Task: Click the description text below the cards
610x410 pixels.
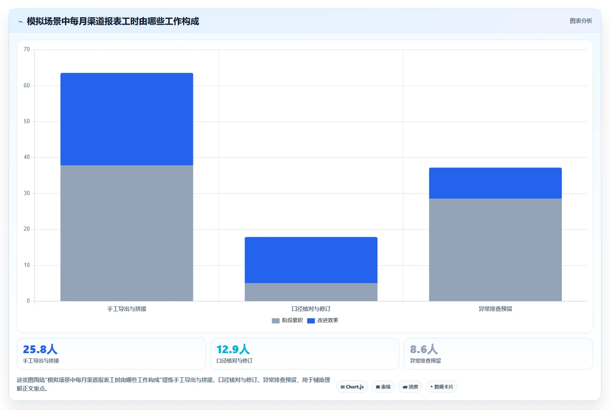Action: pos(173,384)
